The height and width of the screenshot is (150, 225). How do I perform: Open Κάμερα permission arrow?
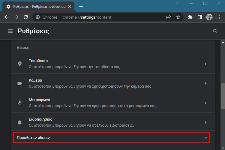coord(206,83)
